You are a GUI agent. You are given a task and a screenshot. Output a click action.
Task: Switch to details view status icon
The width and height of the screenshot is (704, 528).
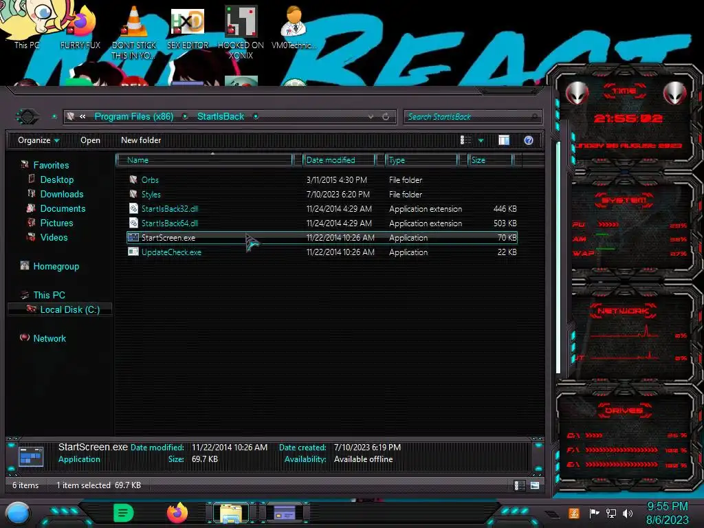click(520, 485)
